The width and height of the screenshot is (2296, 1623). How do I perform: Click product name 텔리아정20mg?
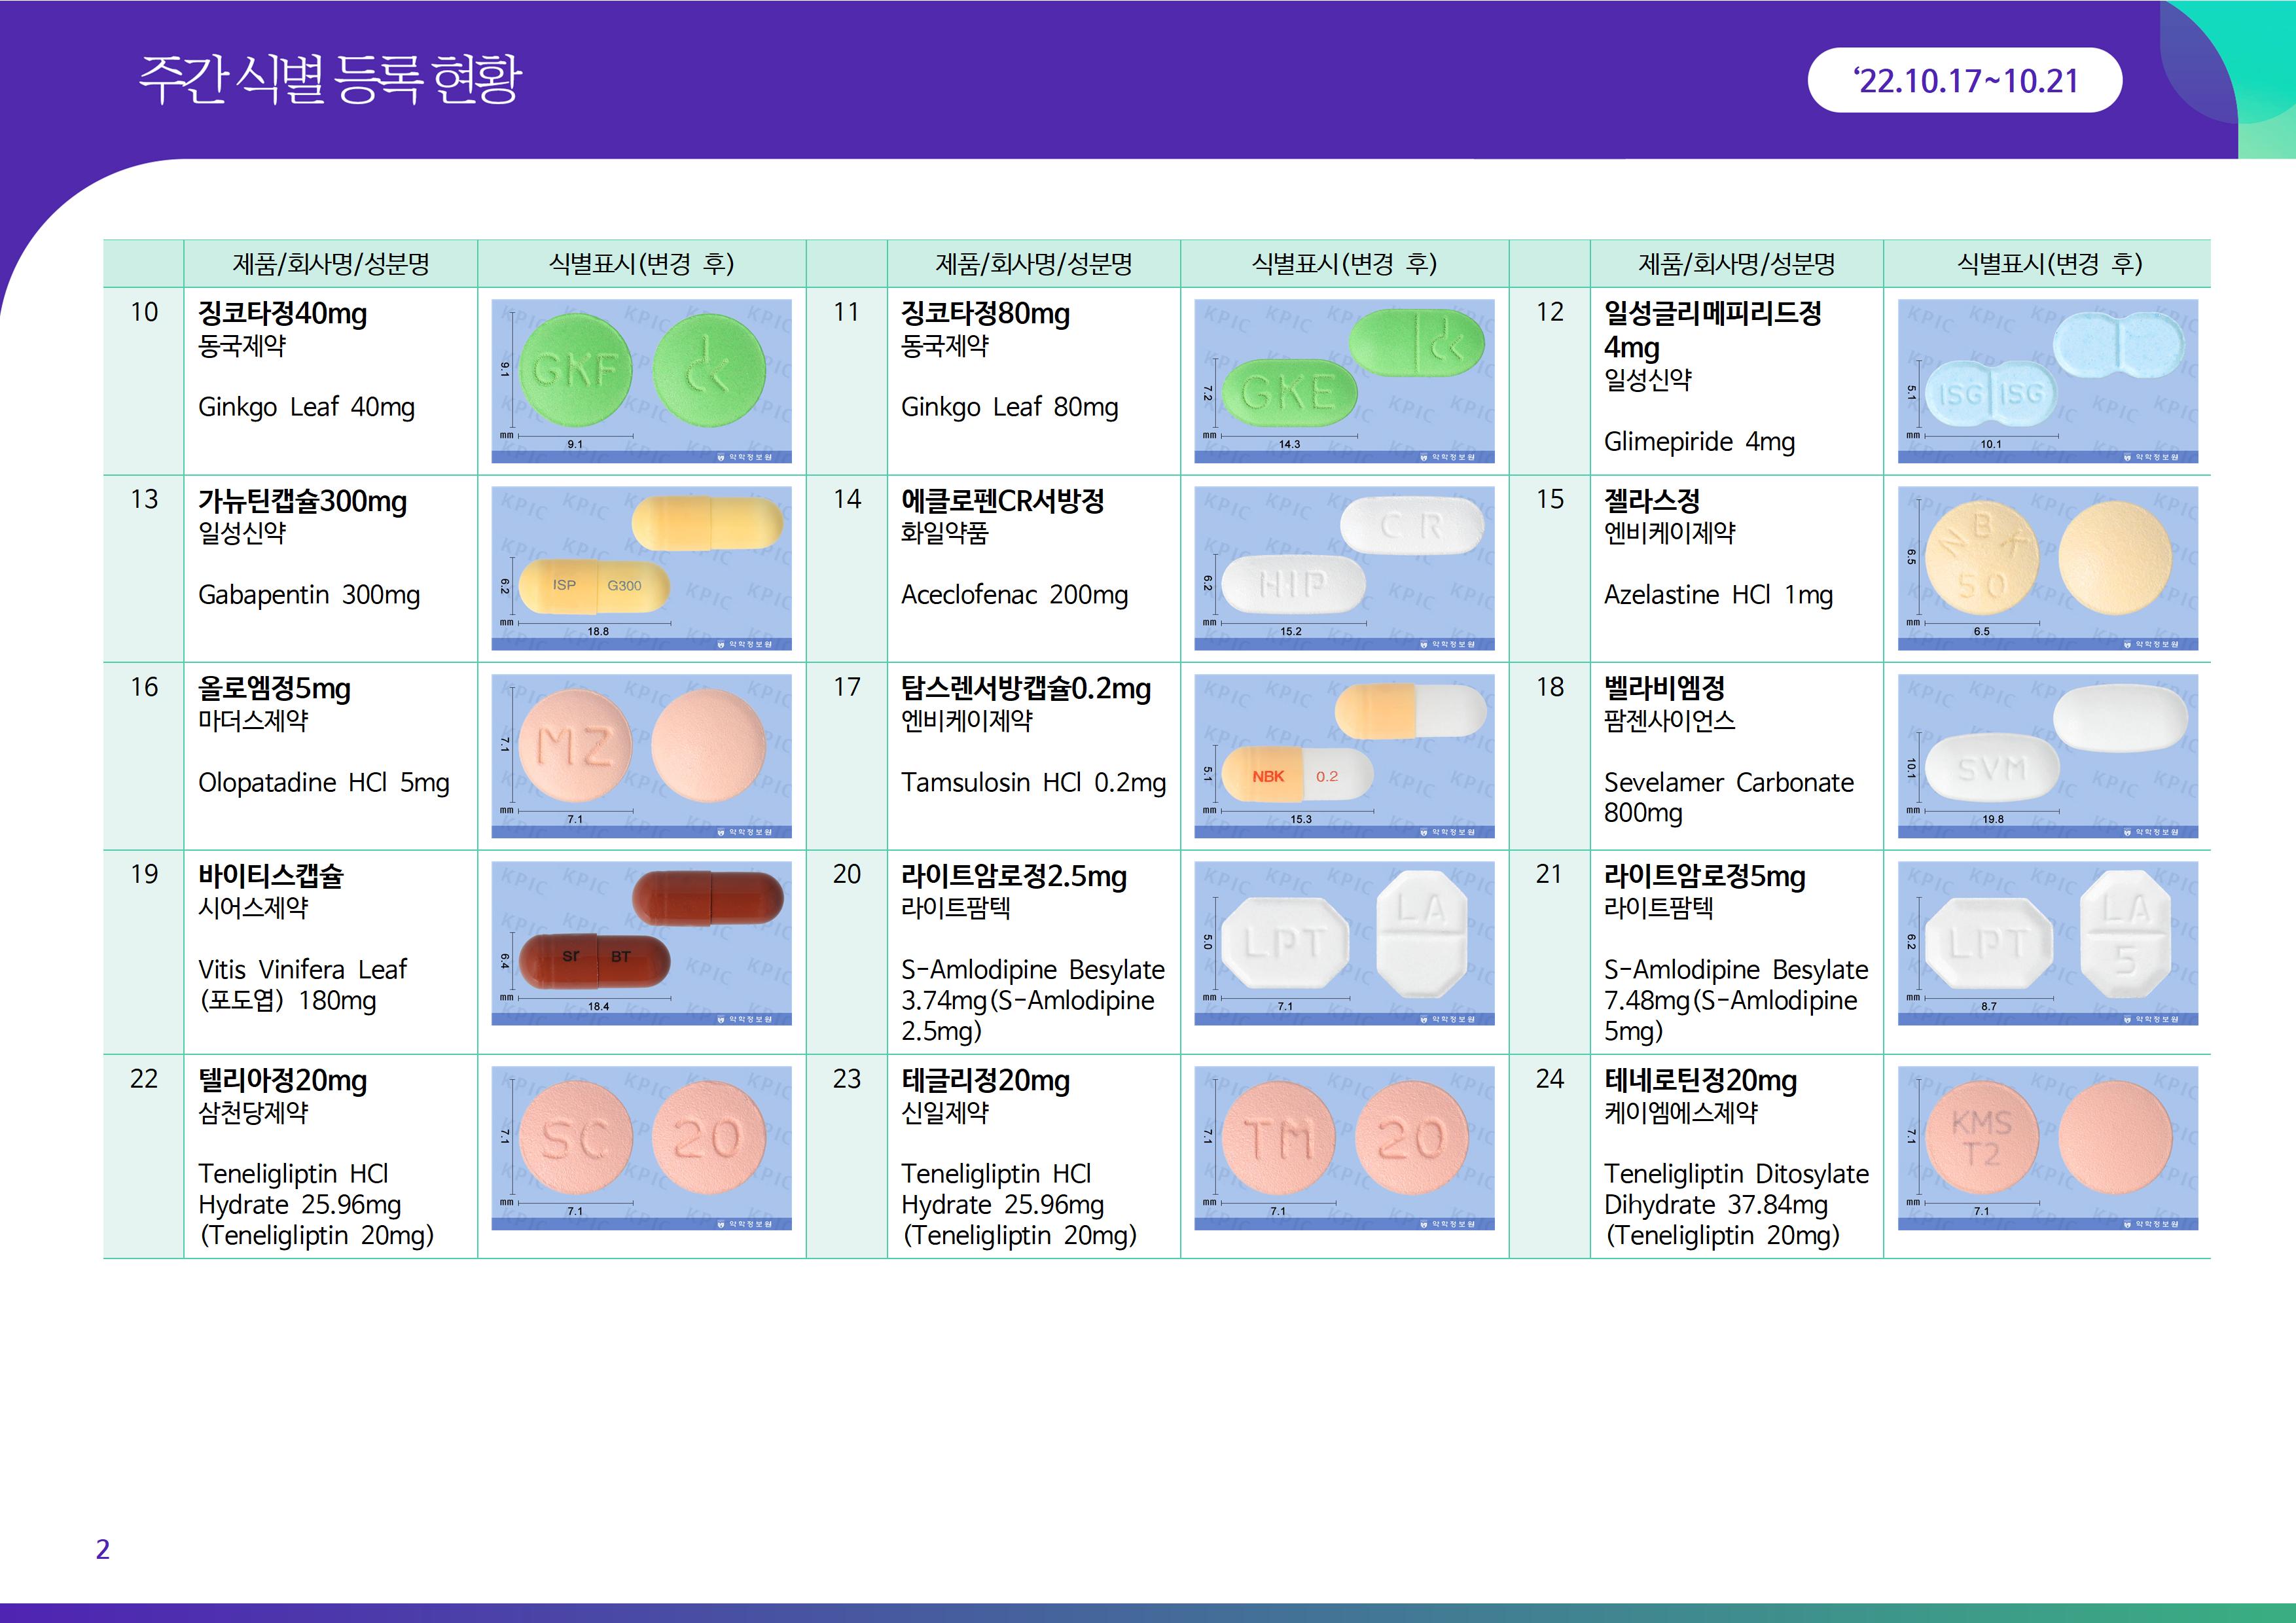(x=283, y=1081)
